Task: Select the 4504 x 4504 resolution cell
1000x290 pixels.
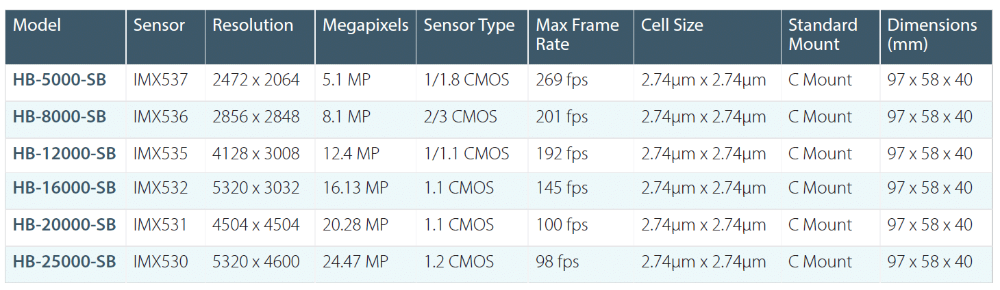Action: tap(255, 225)
